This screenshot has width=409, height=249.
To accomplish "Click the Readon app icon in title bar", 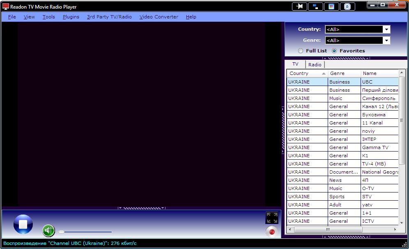I will coord(5,7).
